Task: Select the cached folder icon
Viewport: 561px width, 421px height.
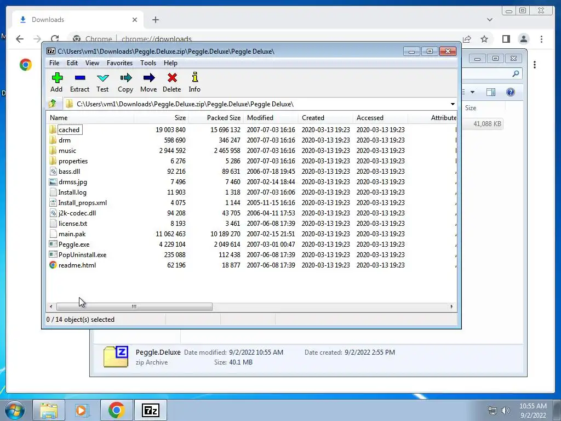Action: [x=53, y=129]
